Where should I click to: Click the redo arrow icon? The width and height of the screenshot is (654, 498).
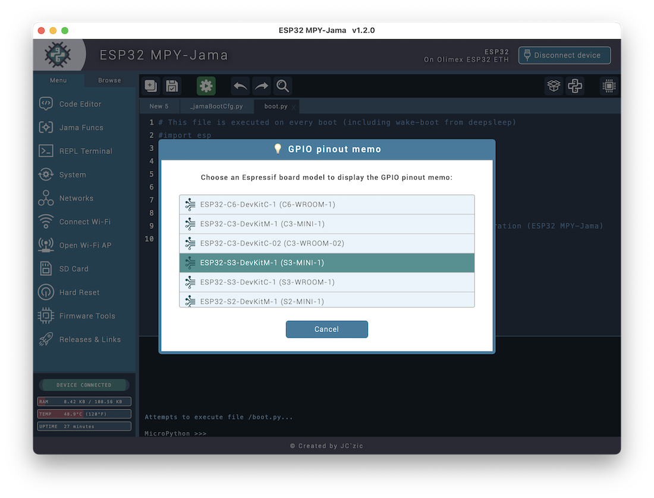tap(262, 86)
